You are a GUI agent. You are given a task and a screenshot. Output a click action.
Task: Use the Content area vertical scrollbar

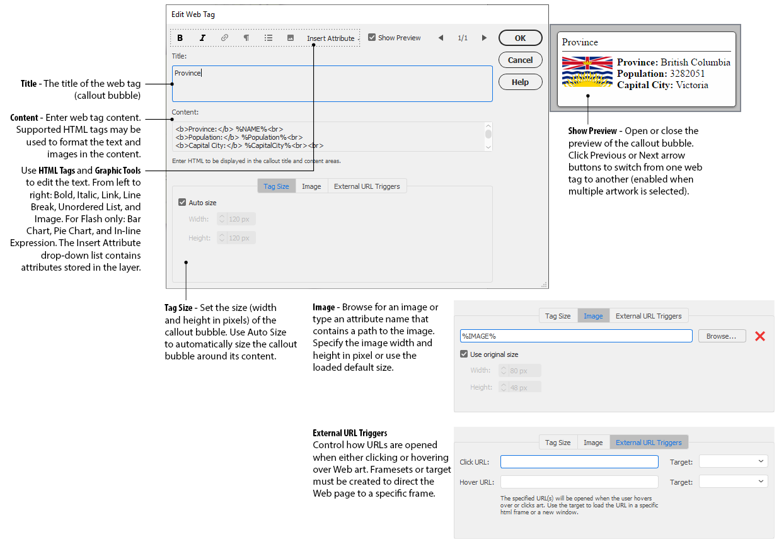point(488,137)
